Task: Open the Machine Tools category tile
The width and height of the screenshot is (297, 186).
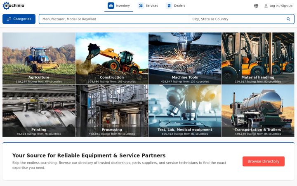Action: point(185,58)
